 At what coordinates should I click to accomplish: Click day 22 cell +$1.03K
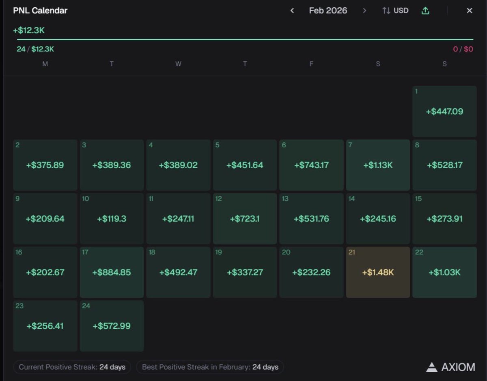[444, 272]
